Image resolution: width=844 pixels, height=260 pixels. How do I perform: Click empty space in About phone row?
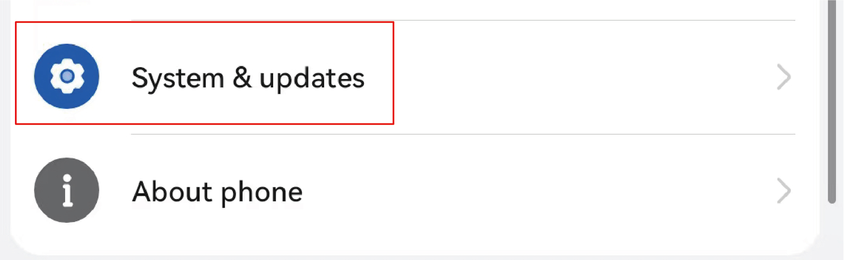(536, 191)
